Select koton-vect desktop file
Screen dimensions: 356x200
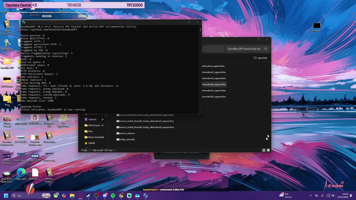(49, 156)
